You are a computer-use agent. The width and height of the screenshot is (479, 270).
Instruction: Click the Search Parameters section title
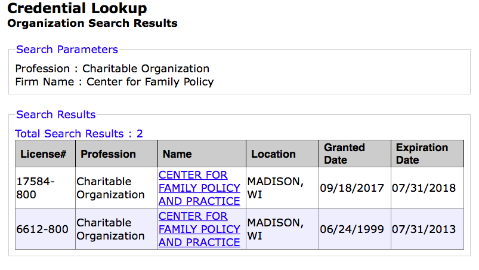[x=67, y=50]
